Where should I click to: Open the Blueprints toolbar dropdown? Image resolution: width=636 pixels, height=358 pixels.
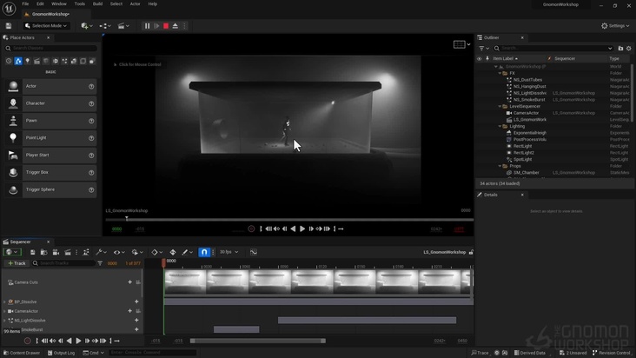pyautogui.click(x=105, y=26)
